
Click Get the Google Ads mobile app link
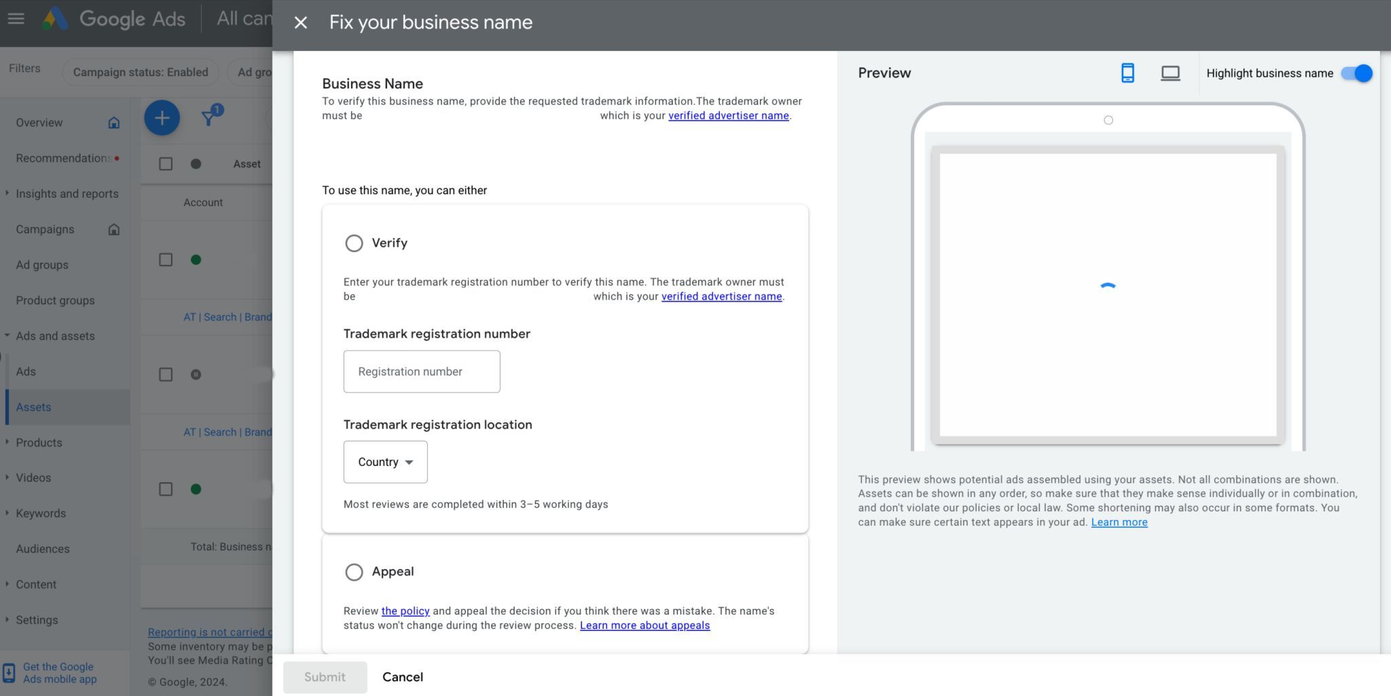[x=60, y=673]
